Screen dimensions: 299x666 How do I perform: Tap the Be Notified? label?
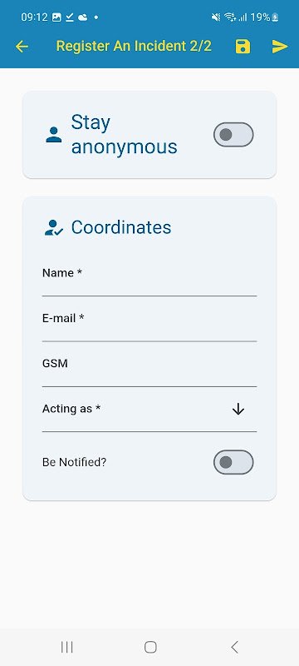74,462
